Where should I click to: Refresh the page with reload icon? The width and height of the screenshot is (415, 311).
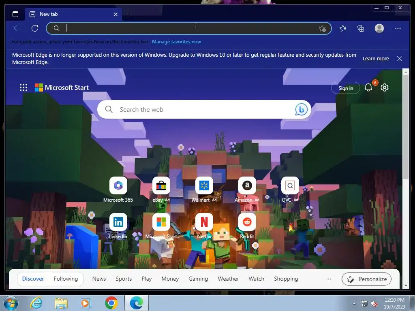click(35, 28)
